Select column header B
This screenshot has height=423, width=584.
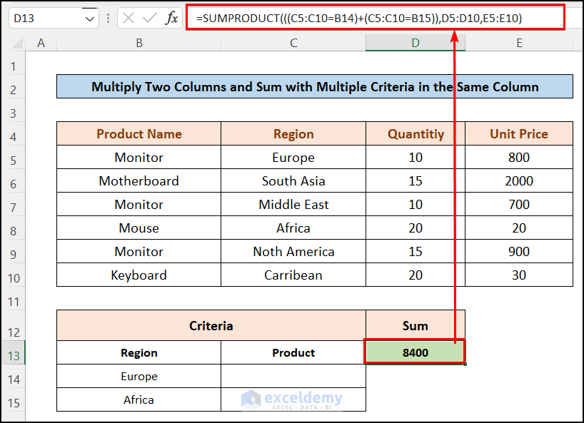(x=139, y=42)
